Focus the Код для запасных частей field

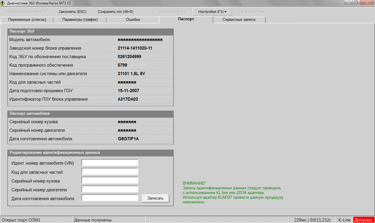[x=110, y=172]
